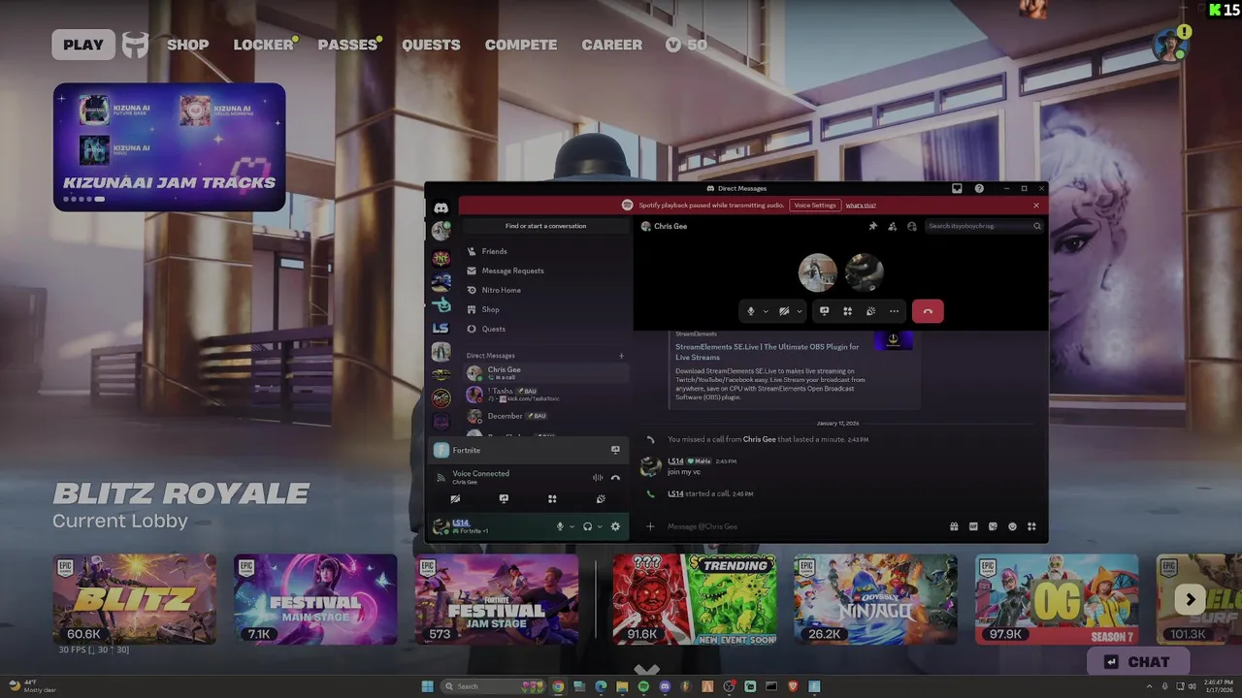Click Discord home logo icon
Screen dimensions: 1242x698
click(x=441, y=207)
